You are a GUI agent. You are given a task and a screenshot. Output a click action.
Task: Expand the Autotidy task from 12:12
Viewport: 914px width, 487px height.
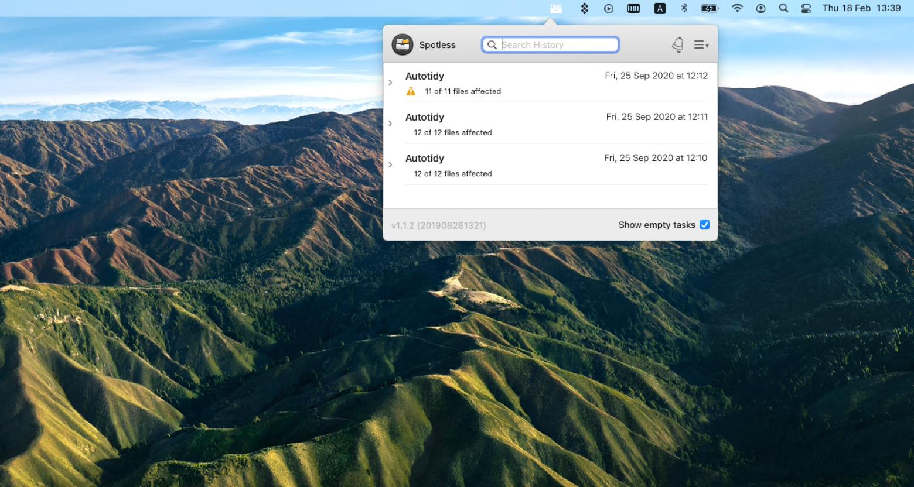tap(390, 83)
